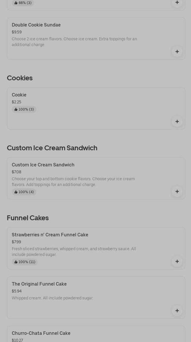Add Cookie to cart with plus

coord(177,122)
